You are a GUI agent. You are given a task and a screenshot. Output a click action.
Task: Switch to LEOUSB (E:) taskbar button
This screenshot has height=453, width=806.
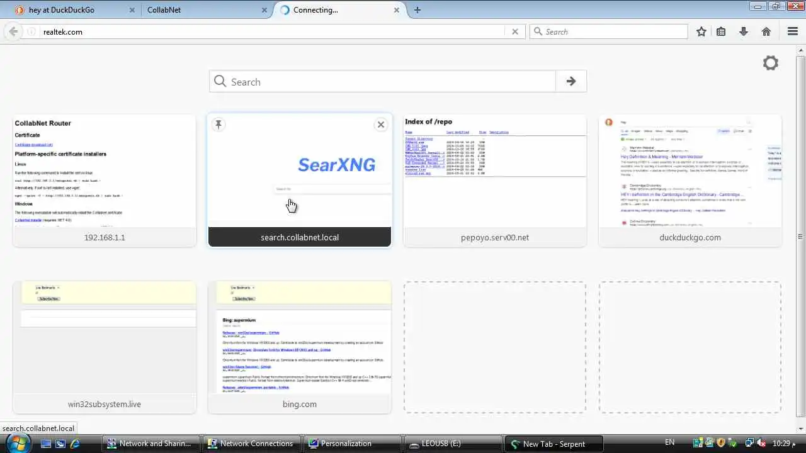point(453,444)
